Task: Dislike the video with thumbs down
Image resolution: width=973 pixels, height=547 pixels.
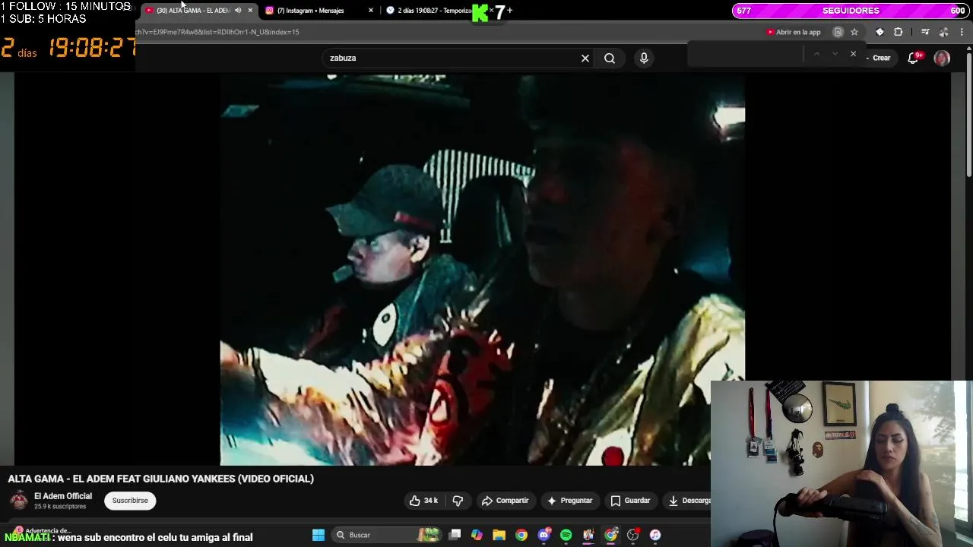Action: pos(458,501)
